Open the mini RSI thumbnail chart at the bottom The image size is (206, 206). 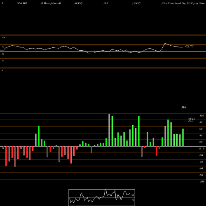(102, 197)
